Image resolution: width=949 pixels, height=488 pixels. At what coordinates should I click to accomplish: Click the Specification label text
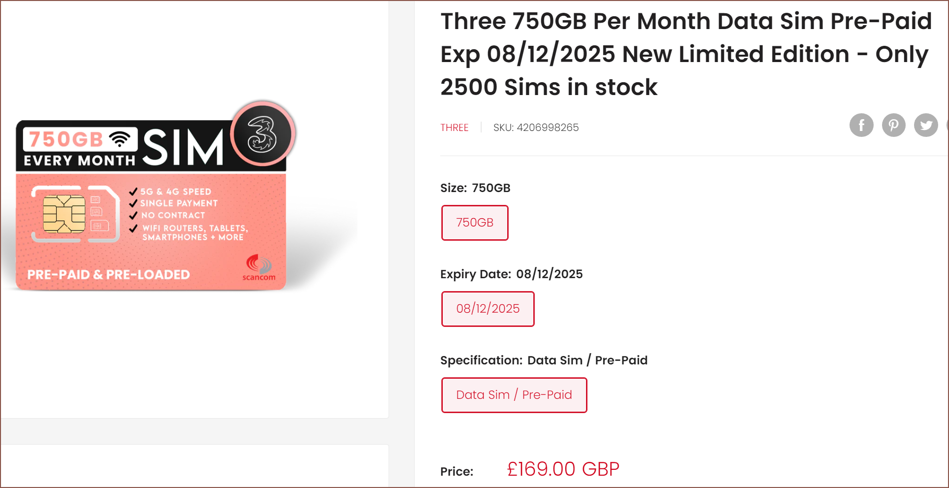480,360
